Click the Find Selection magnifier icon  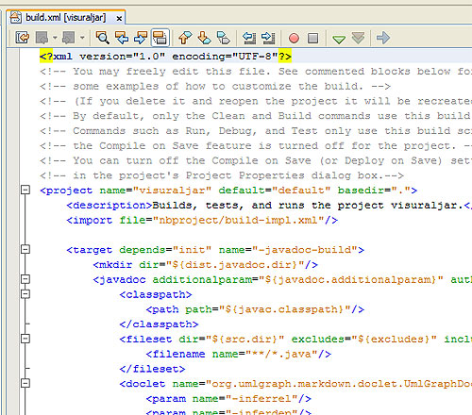click(102, 38)
